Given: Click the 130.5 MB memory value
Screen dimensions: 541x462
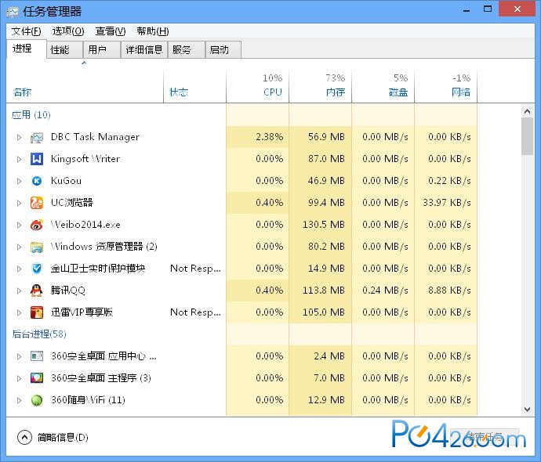Looking at the screenshot, I should 324,225.
